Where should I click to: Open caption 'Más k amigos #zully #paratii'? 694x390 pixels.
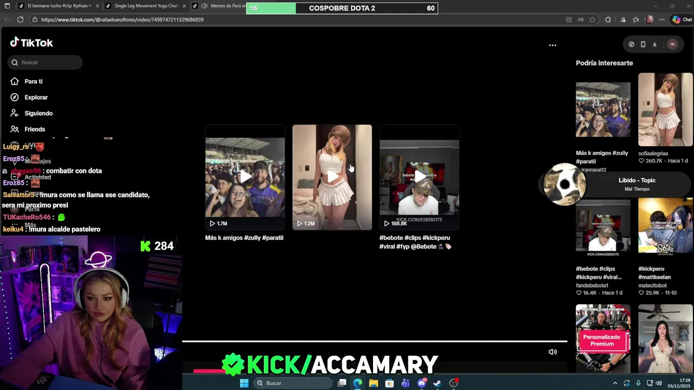(x=244, y=238)
